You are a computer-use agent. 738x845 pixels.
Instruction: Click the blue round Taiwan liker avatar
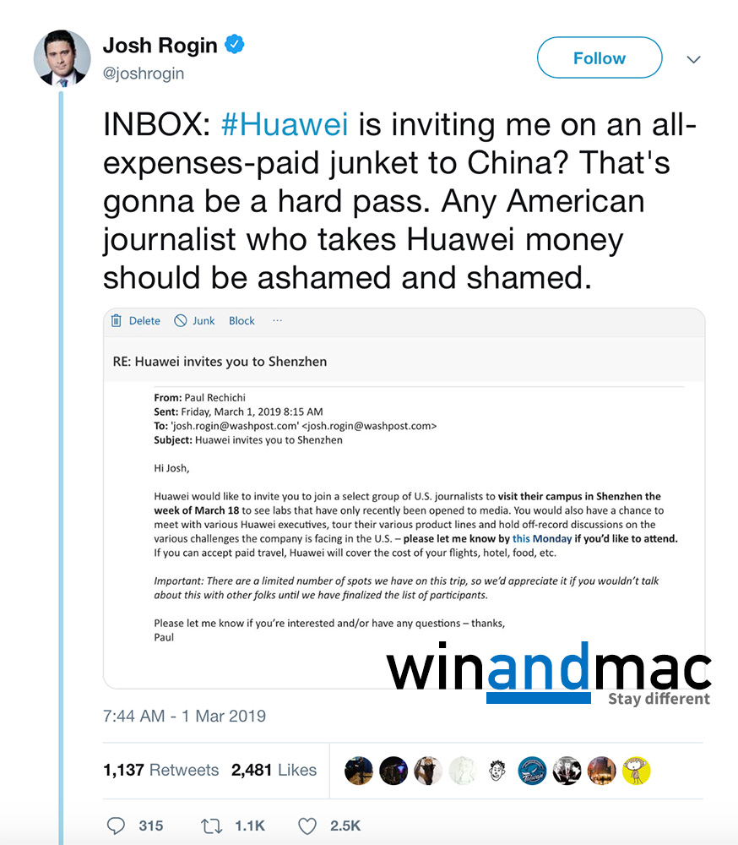532,771
